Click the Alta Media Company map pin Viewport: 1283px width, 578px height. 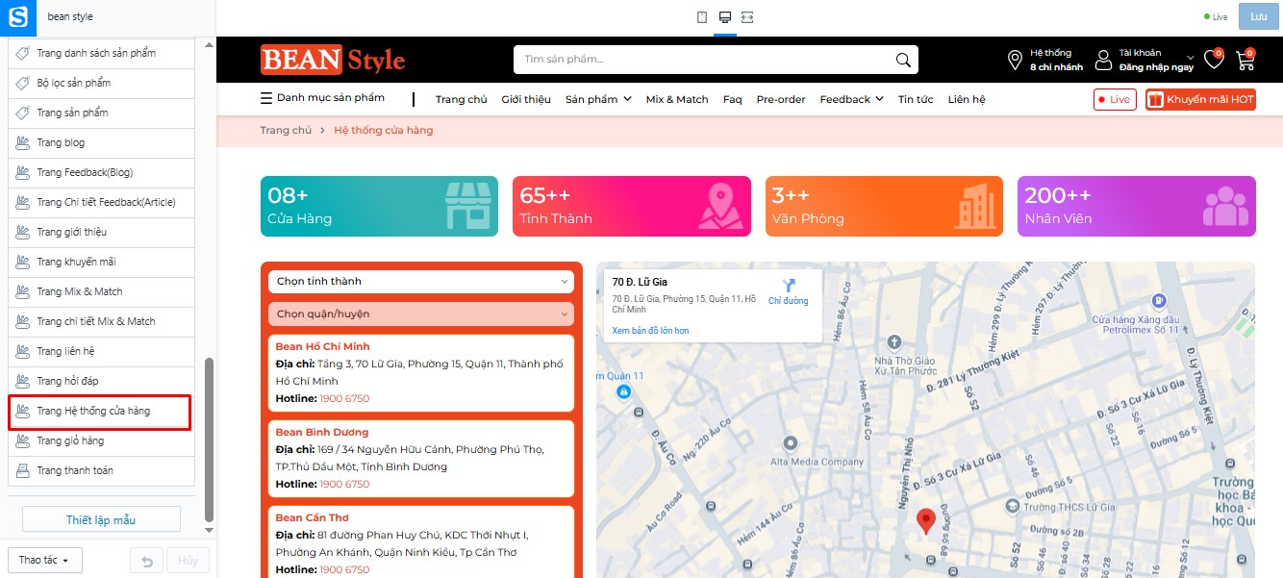pyautogui.click(x=791, y=443)
